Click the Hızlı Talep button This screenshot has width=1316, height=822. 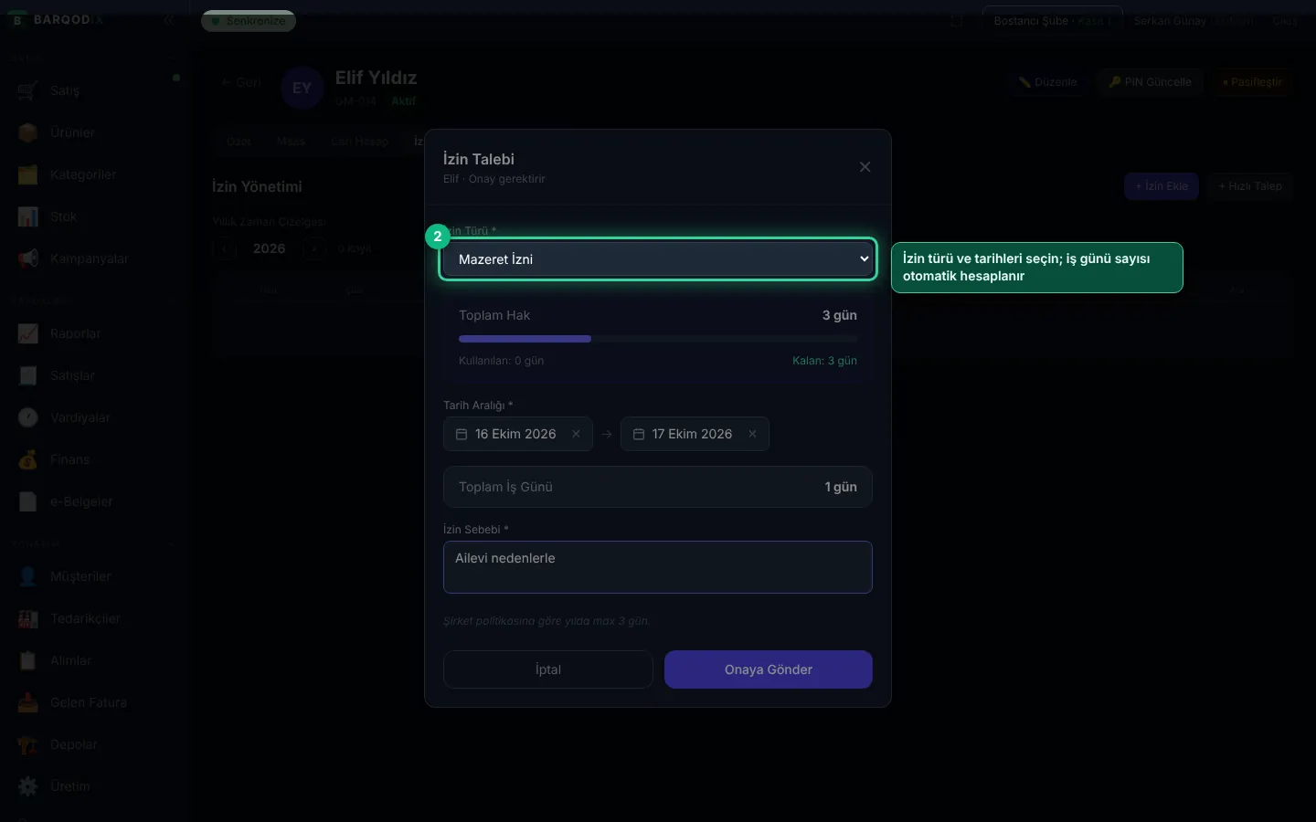point(1250,186)
